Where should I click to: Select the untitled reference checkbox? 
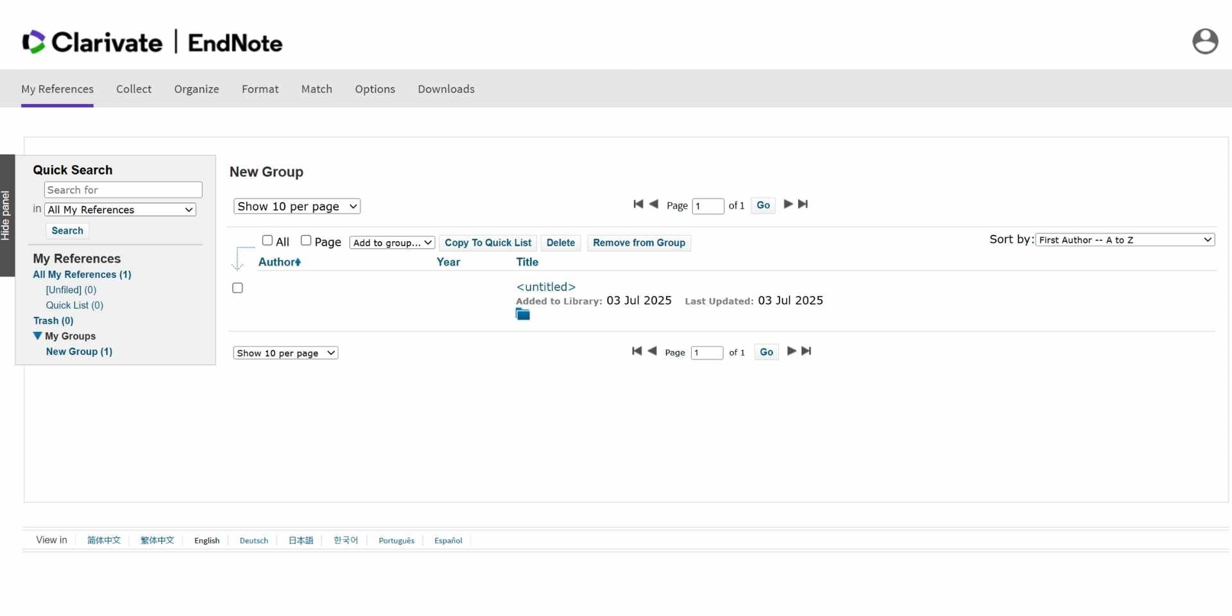coord(237,288)
